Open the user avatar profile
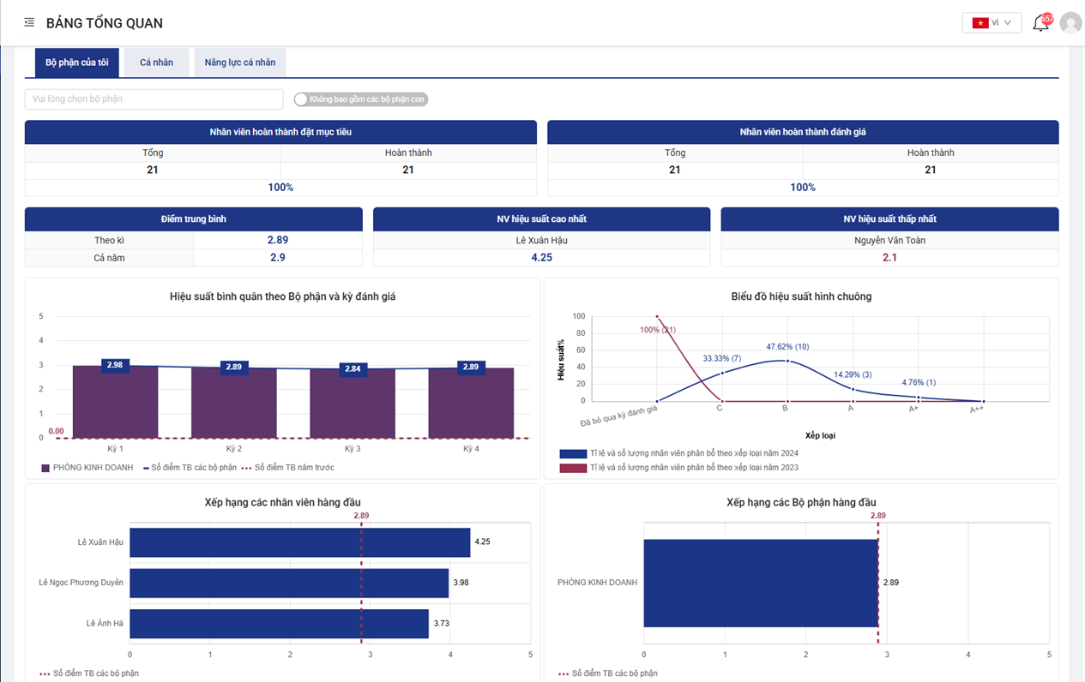The height and width of the screenshot is (682, 1085). [1070, 23]
